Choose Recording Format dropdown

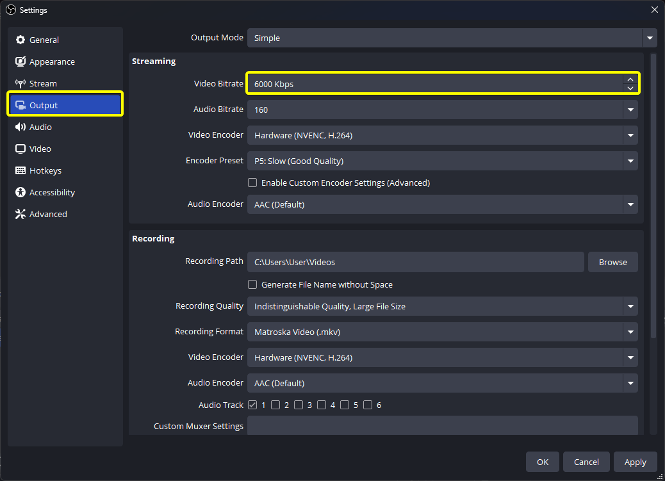pos(442,332)
